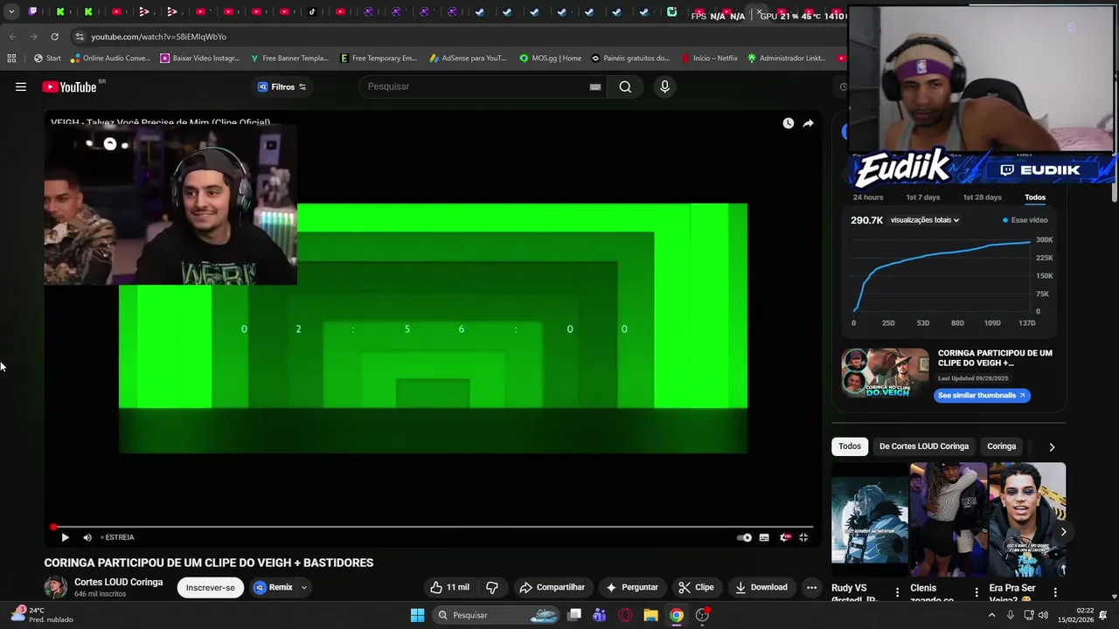Select the 1st 28 days stats tab
Screen dimensions: 1119x629
(982, 197)
